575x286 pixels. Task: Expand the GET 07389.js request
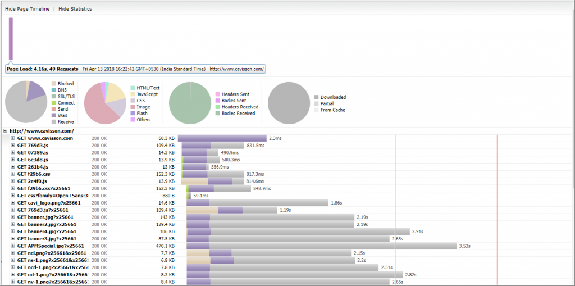[x=13, y=153]
